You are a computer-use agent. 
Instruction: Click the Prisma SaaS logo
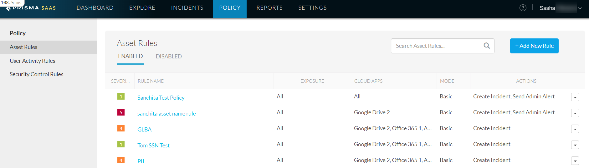(31, 8)
